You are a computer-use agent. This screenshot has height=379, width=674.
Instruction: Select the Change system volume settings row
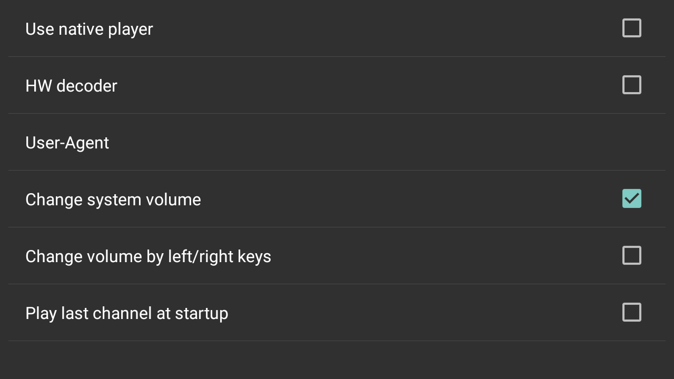point(337,199)
